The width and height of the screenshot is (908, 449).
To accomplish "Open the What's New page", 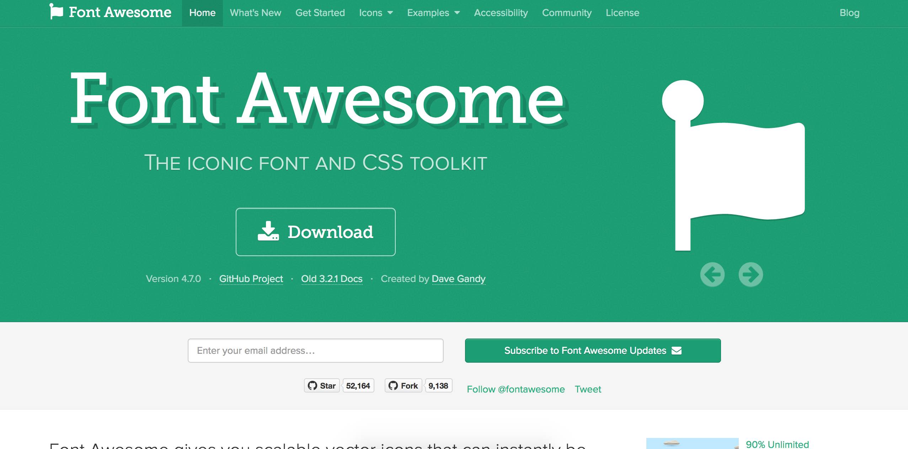I will click(255, 13).
